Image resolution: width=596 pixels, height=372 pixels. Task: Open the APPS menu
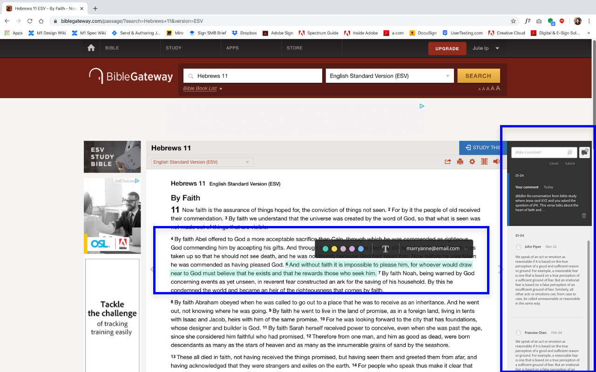click(232, 48)
